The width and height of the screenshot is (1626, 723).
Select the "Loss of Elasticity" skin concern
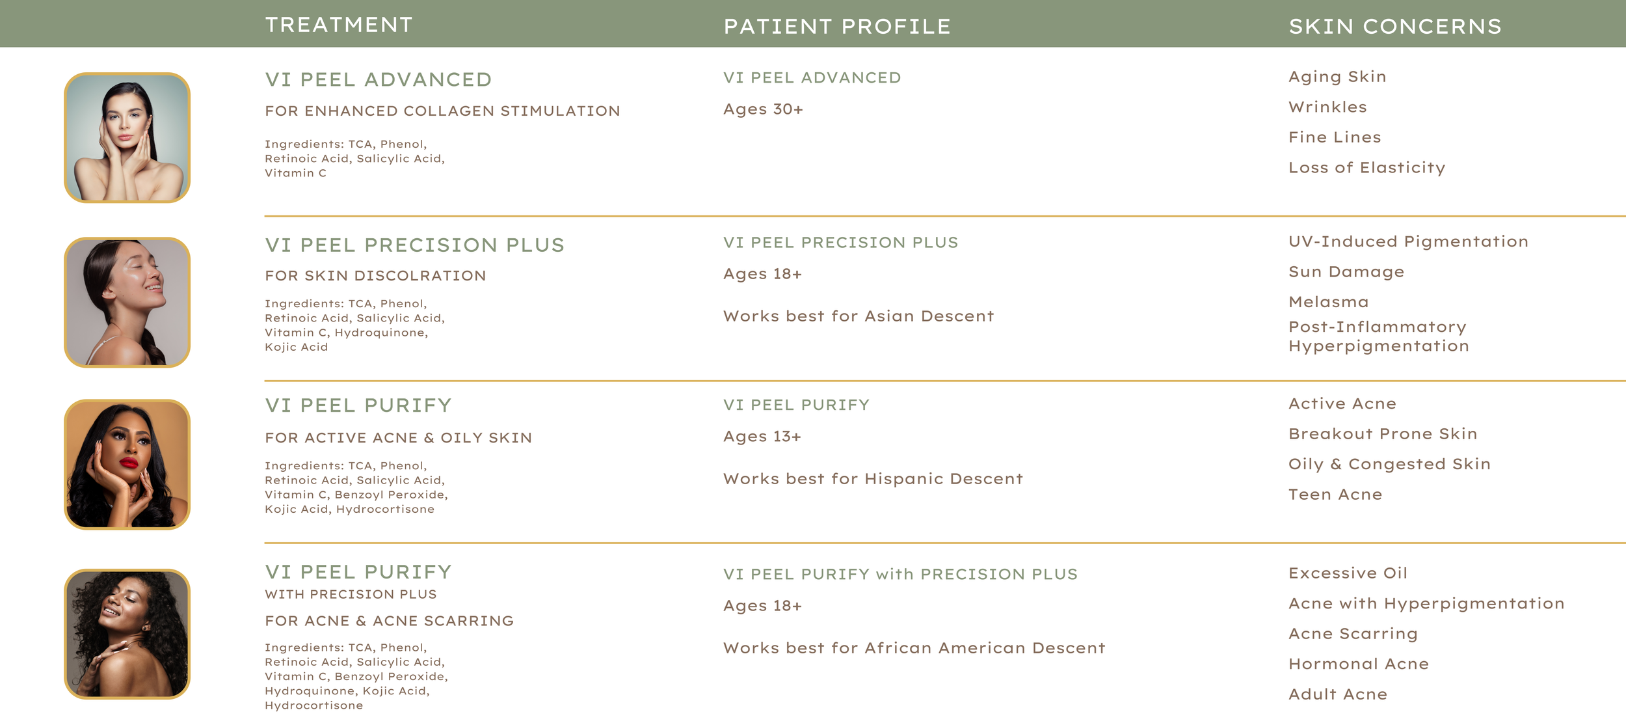point(1366,168)
